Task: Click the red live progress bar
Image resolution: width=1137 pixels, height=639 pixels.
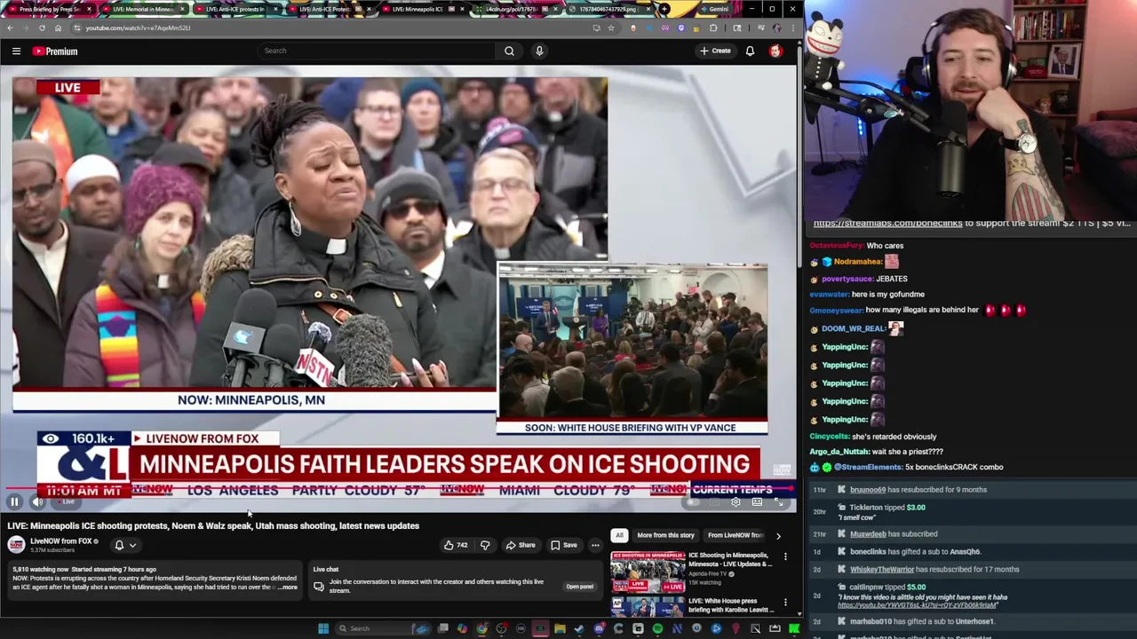Action: 400,489
